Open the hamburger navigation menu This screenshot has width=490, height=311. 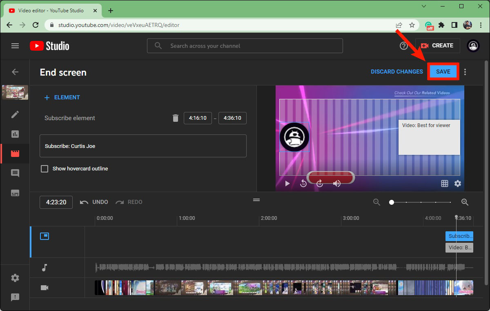tap(15, 46)
